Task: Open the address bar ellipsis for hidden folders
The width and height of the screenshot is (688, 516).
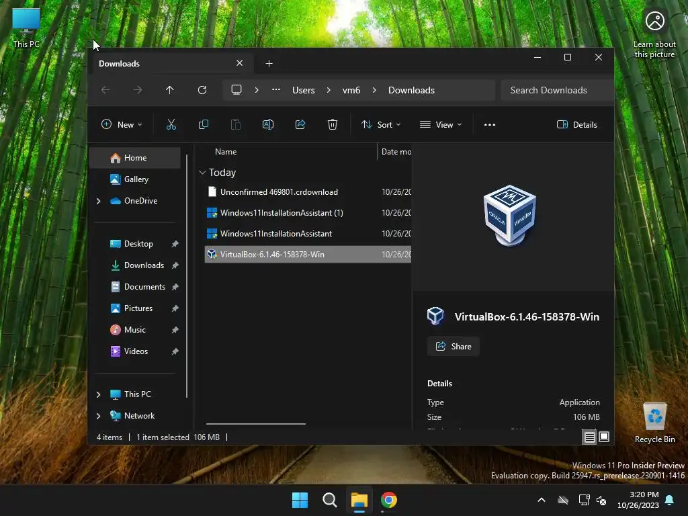Action: (x=276, y=89)
